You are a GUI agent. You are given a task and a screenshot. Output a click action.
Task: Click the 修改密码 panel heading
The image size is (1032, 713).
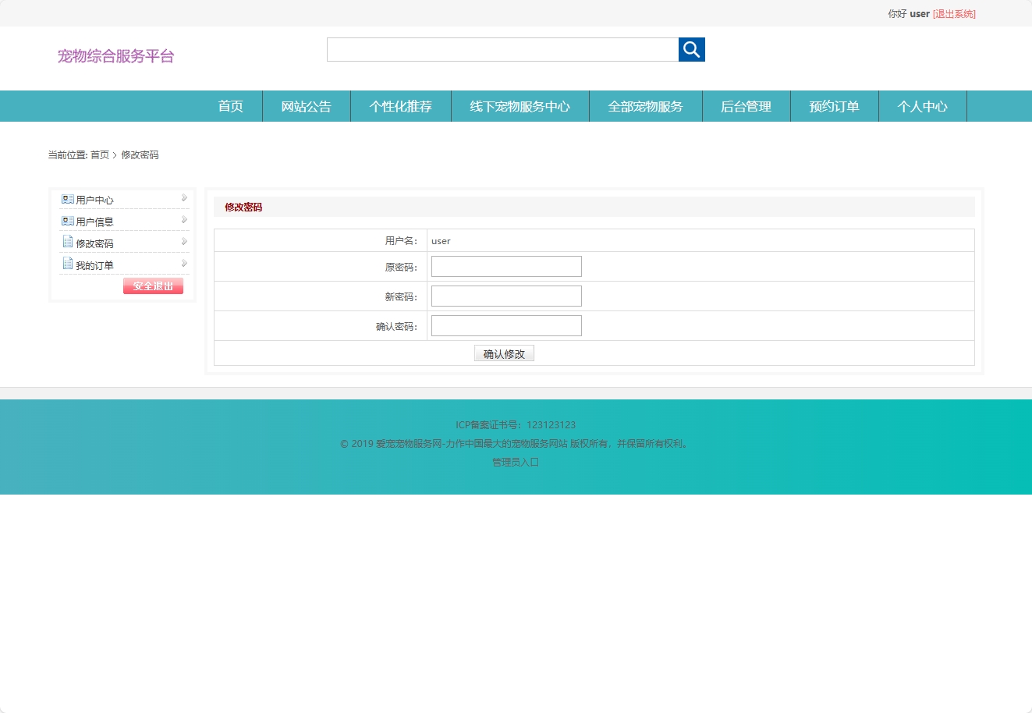point(243,208)
